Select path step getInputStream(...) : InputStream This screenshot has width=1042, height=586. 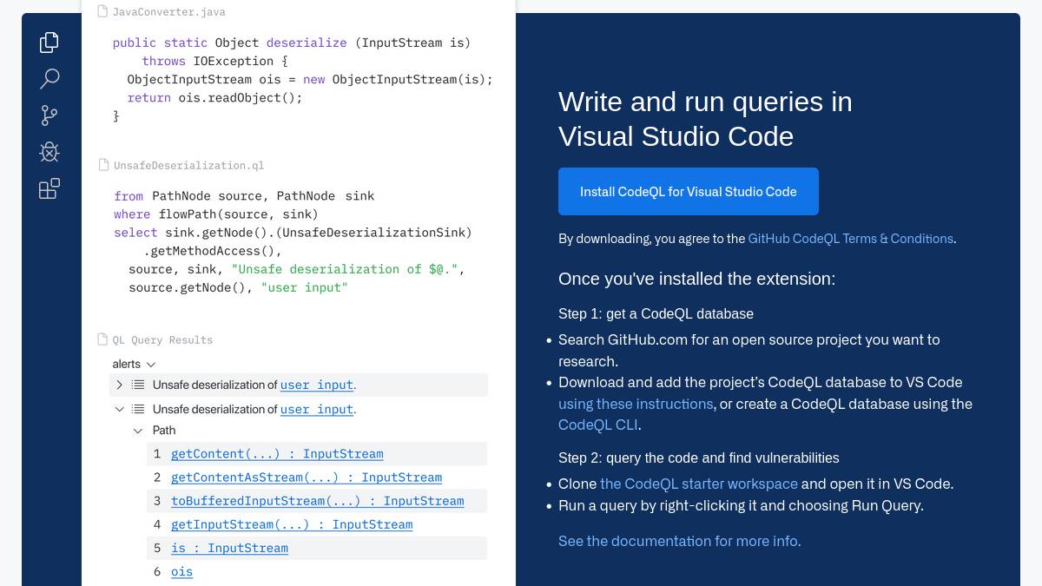click(292, 524)
